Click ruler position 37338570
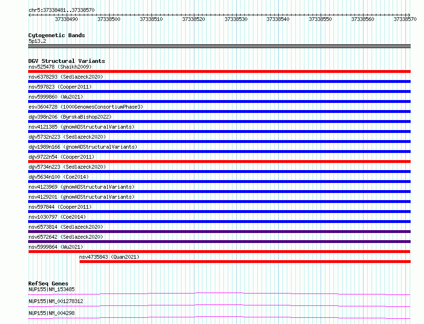This screenshot has width=424, height=324. [x=405, y=19]
